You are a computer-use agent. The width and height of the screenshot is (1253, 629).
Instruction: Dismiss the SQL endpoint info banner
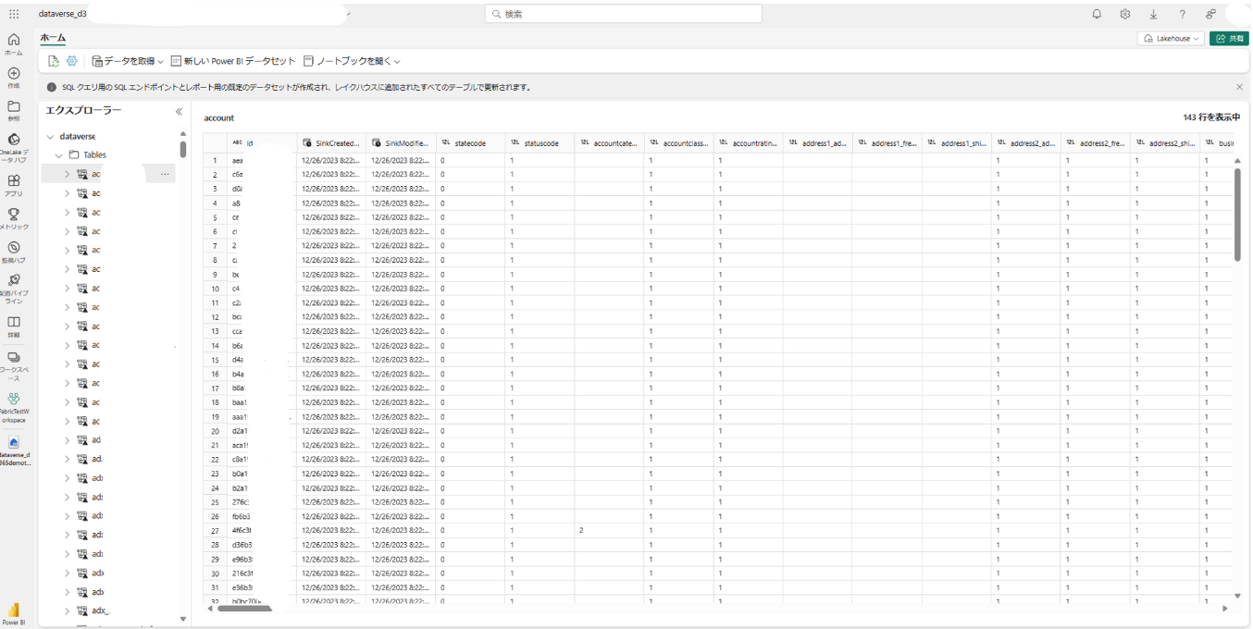click(x=1239, y=87)
